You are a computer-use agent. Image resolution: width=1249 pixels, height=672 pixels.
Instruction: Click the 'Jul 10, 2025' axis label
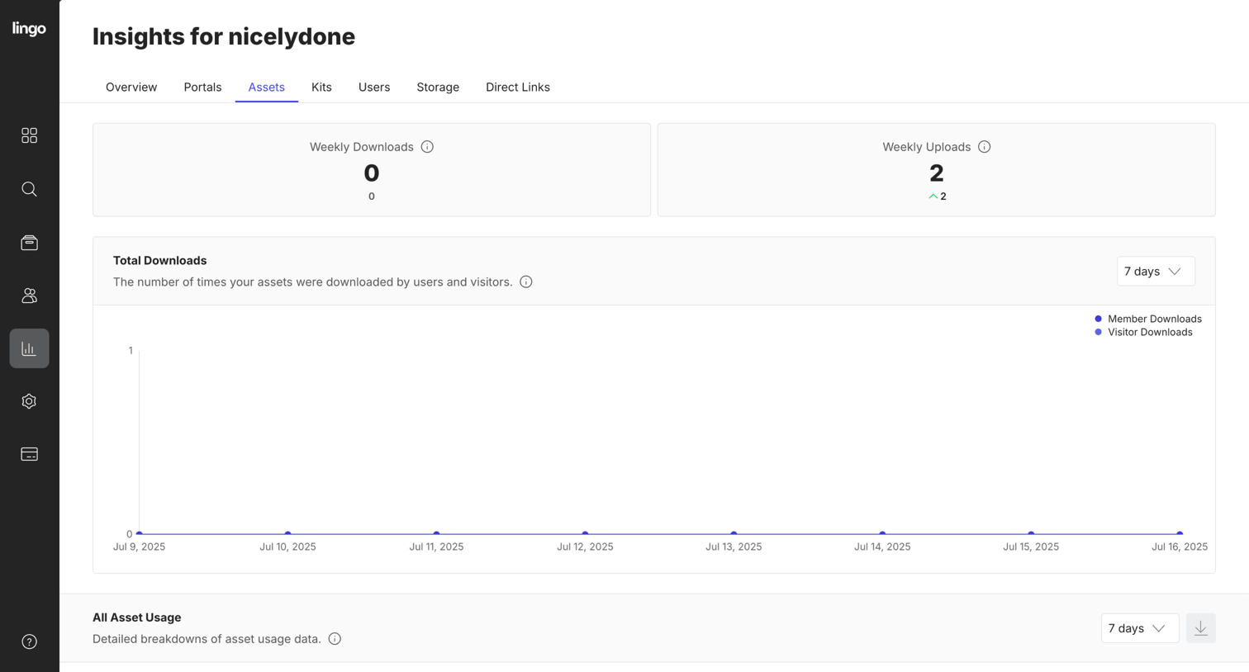pyautogui.click(x=287, y=547)
